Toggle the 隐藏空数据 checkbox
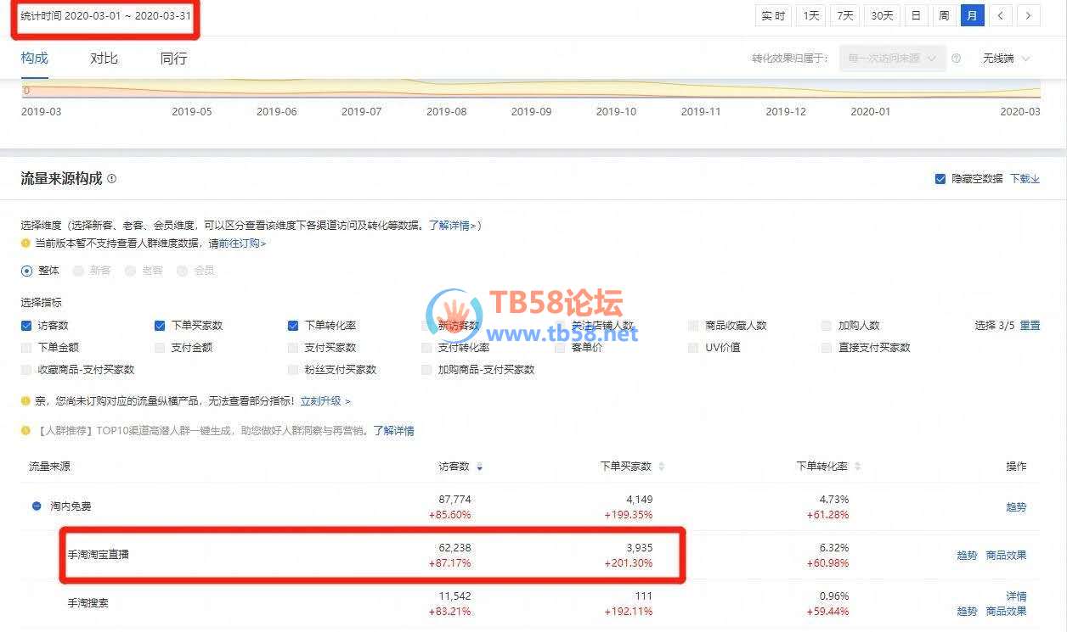Viewport: 1067px width, 632px height. (940, 179)
